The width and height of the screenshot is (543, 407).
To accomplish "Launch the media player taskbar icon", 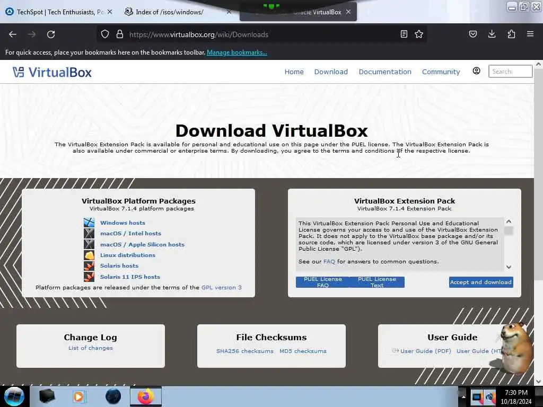I will (x=79, y=396).
